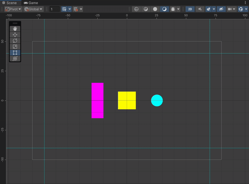Toggle gizmos display
Viewport: 249px width, 184px height.
(x=241, y=9)
